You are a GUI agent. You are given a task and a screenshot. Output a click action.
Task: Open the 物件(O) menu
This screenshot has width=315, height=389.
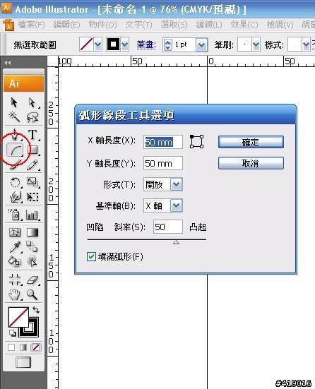point(102,25)
